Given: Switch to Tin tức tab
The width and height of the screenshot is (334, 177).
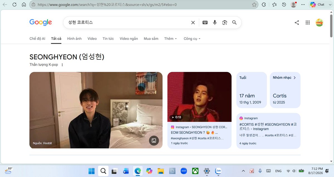Looking at the screenshot, I should (108, 39).
